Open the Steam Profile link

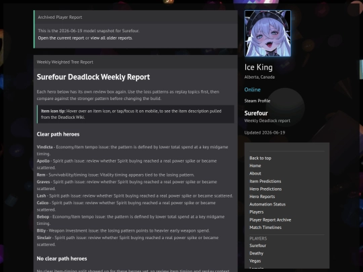(257, 101)
